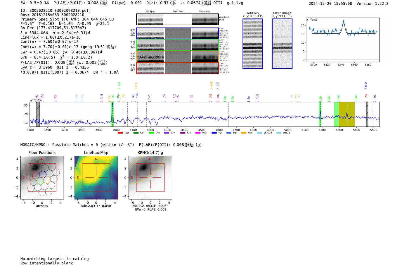Open the Clean Image cutout
Viewport: 409px width, 279px height.
pyautogui.click(x=282, y=44)
